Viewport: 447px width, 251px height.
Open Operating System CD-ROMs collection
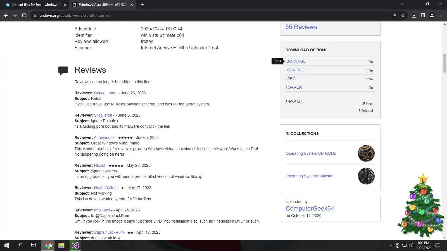(x=311, y=153)
